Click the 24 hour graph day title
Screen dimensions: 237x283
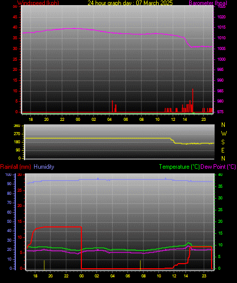coord(130,3)
